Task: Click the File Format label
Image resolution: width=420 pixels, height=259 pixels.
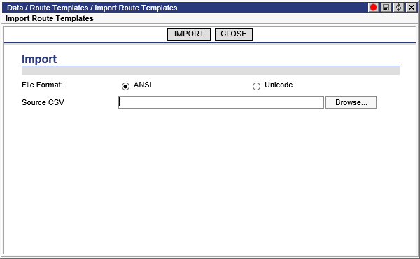Action: (42, 85)
